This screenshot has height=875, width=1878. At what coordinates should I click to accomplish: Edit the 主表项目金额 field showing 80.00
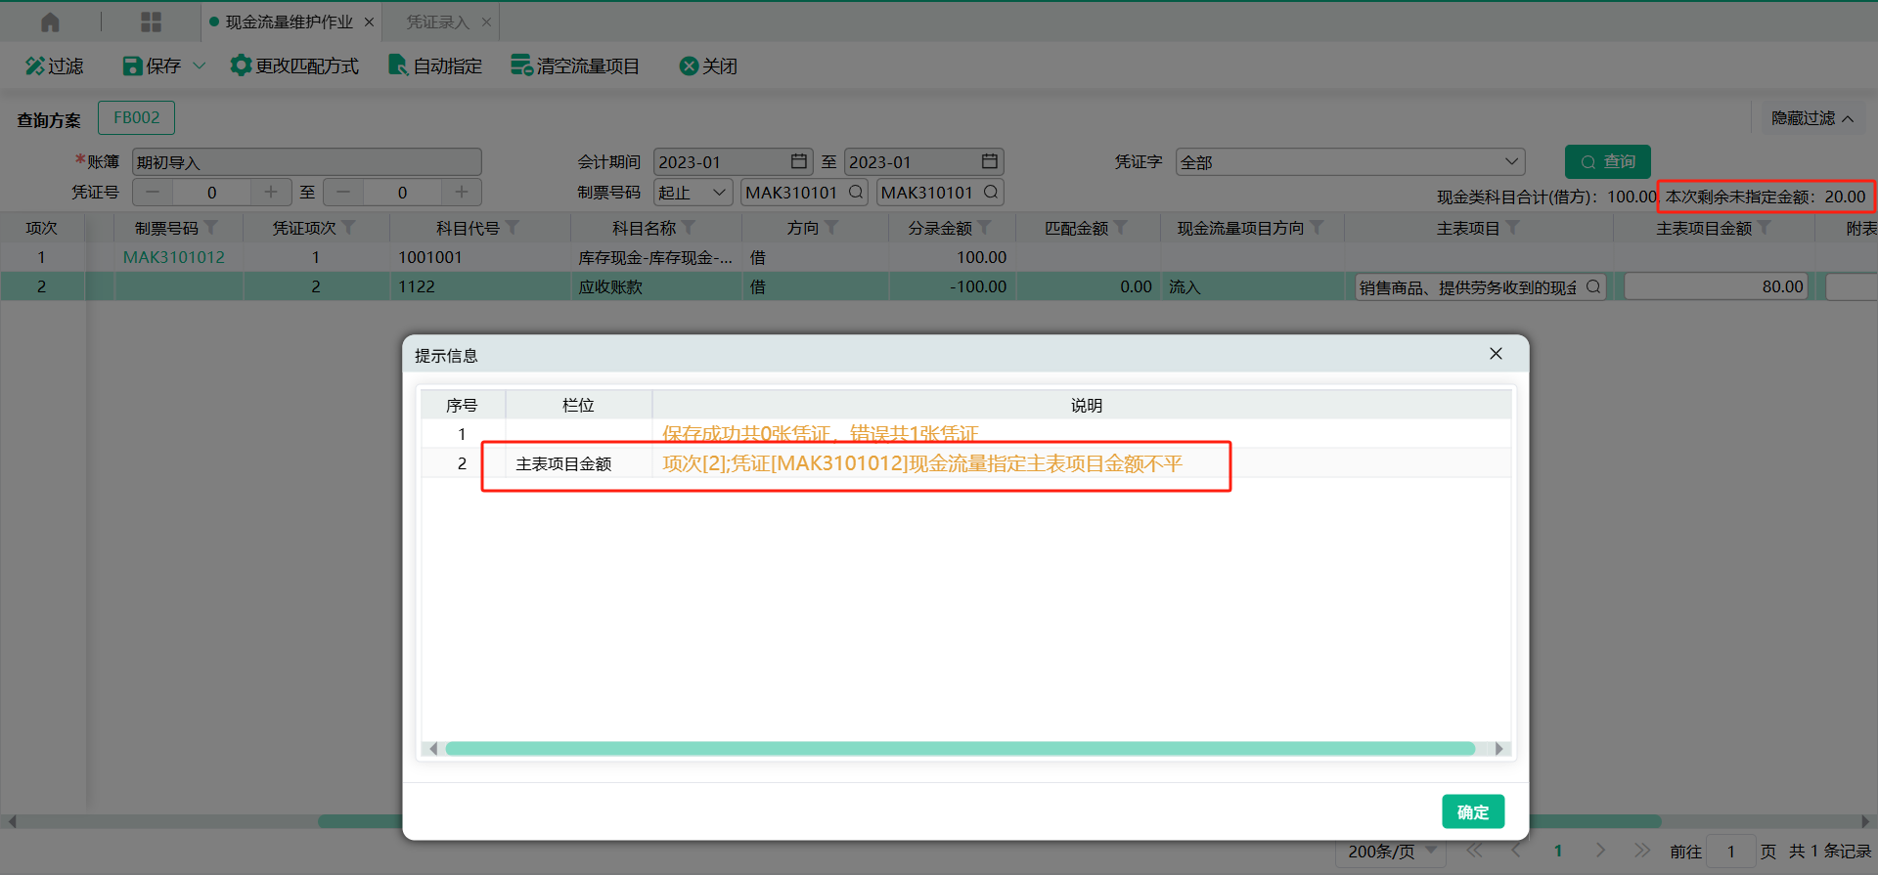coord(1716,286)
